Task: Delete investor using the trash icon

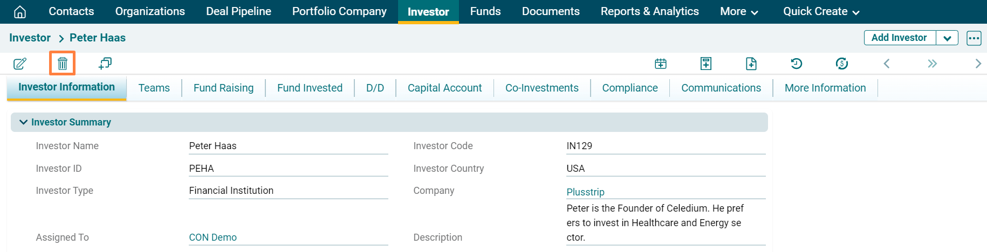Action: (x=63, y=64)
